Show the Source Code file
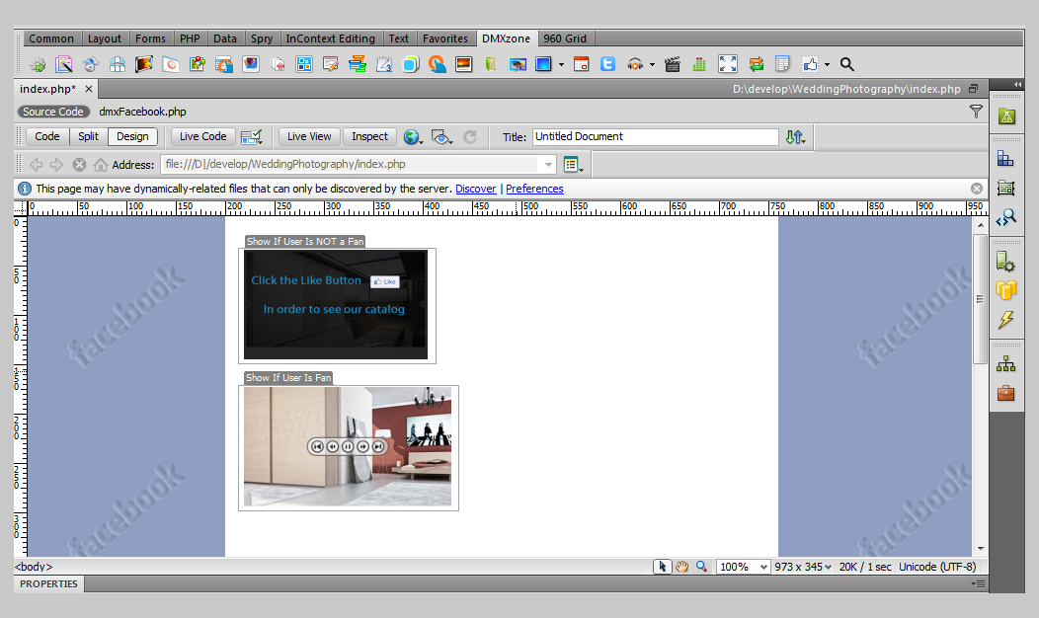This screenshot has height=618, width=1039. pyautogui.click(x=53, y=112)
